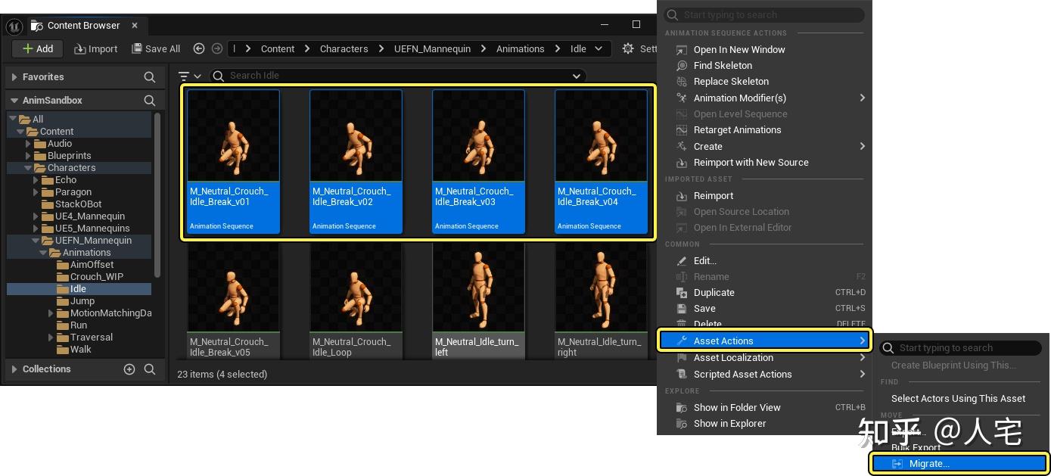The image size is (1051, 476).
Task: Click the Unreal Engine logo icon
Action: coord(14,26)
